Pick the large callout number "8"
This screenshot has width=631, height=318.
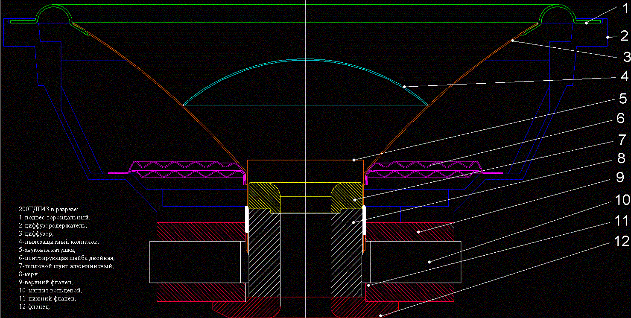[x=622, y=159]
